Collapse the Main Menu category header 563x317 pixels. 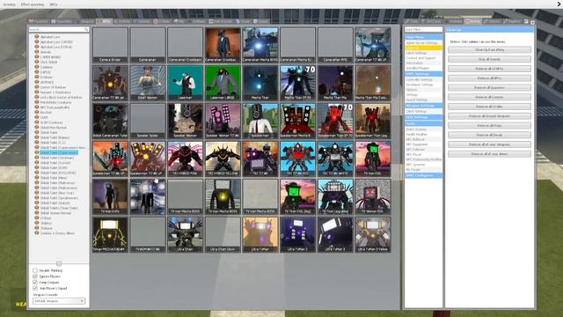click(x=423, y=37)
